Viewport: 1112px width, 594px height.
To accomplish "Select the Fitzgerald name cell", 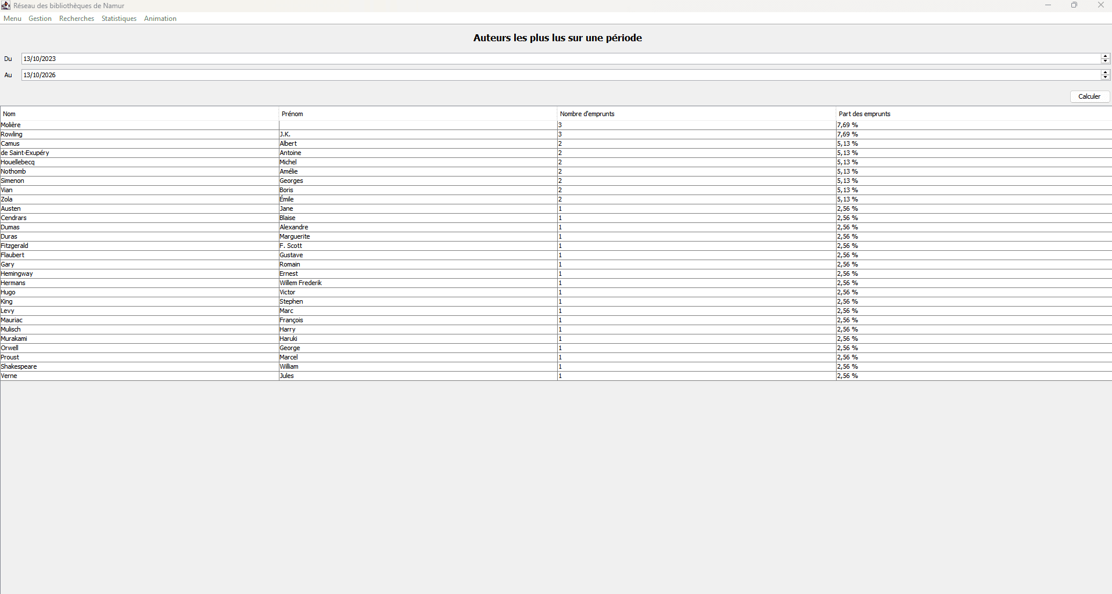I will pyautogui.click(x=139, y=246).
